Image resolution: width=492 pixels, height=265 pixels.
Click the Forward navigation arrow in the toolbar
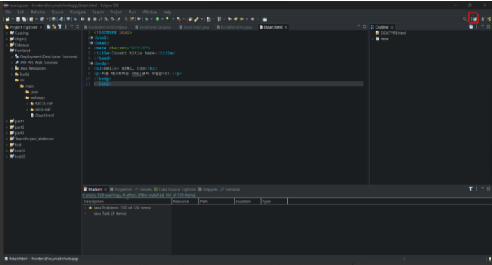pos(253,19)
